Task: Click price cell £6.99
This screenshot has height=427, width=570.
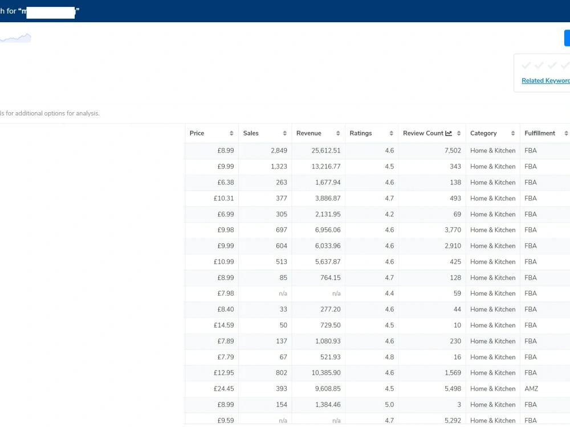Action: (225, 214)
